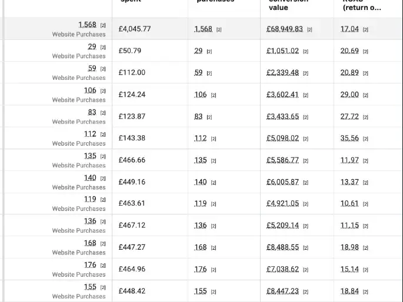Image resolution: width=403 pixels, height=302 pixels.
Task: Click the [2] marker next to £2,339.48 conversion value
Action: [305, 73]
